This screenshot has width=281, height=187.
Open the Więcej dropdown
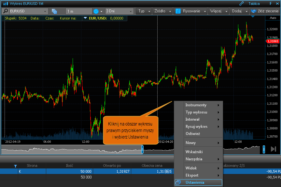(x=218, y=11)
